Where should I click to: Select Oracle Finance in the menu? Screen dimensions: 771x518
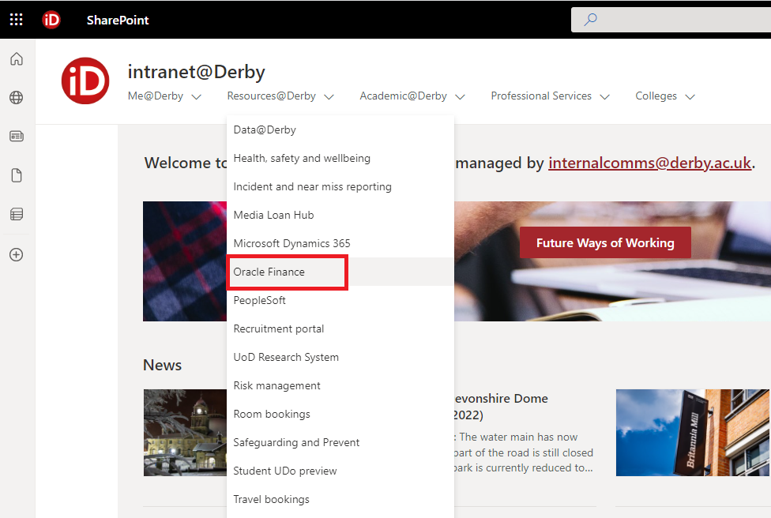(x=340, y=272)
